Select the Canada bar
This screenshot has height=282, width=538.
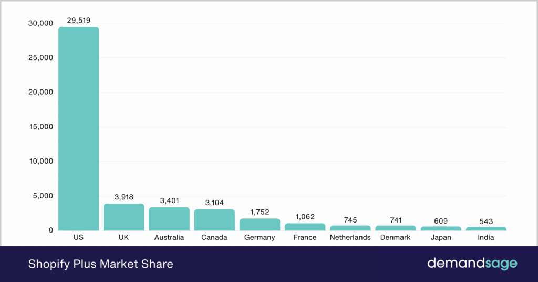pos(214,220)
